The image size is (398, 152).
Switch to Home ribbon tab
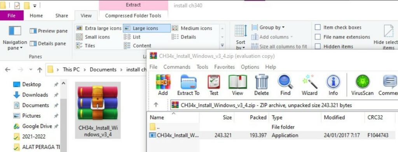[36, 16]
